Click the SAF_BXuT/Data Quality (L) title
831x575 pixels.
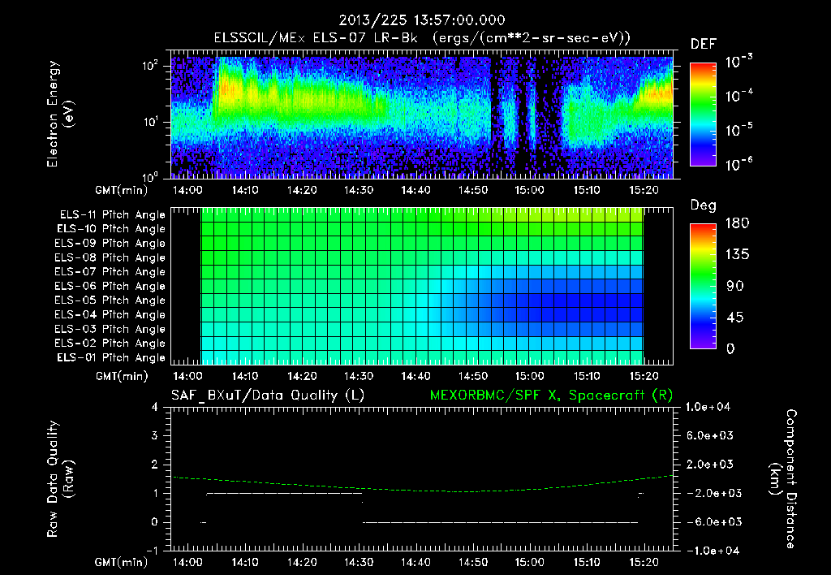point(268,396)
